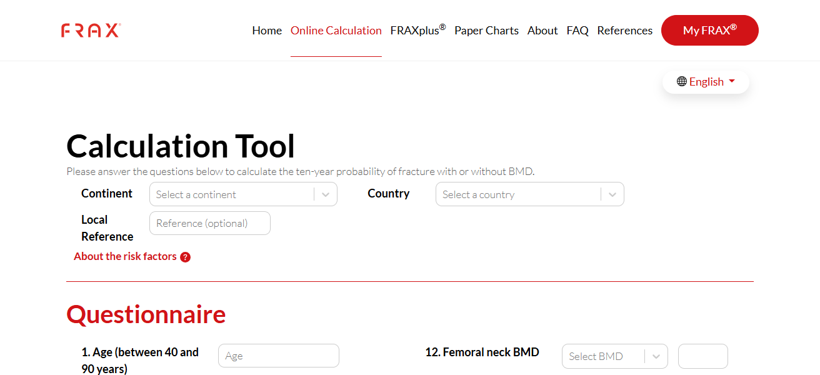
Task: Click the femoral neck BMD value field
Action: (702, 356)
